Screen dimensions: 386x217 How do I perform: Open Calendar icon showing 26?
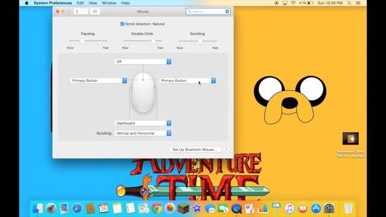tap(104, 209)
